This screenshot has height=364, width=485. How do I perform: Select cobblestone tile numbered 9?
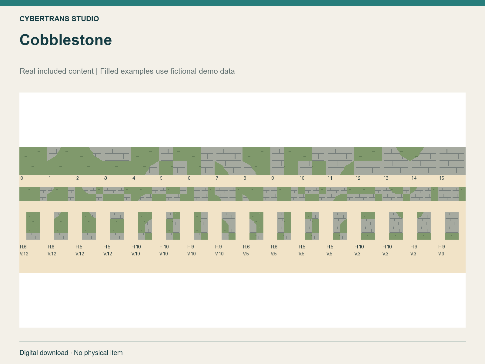click(284, 161)
